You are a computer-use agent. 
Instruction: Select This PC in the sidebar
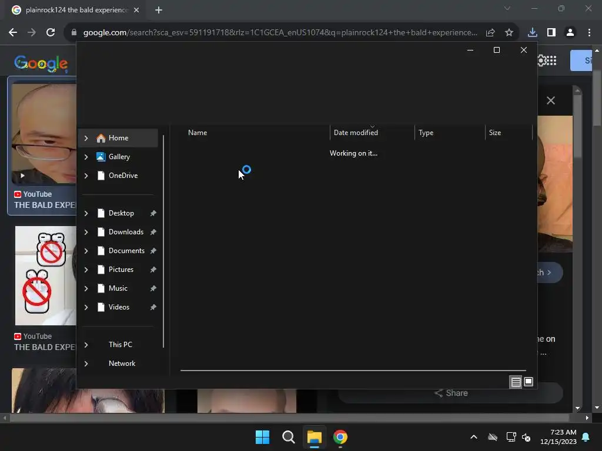tap(120, 345)
